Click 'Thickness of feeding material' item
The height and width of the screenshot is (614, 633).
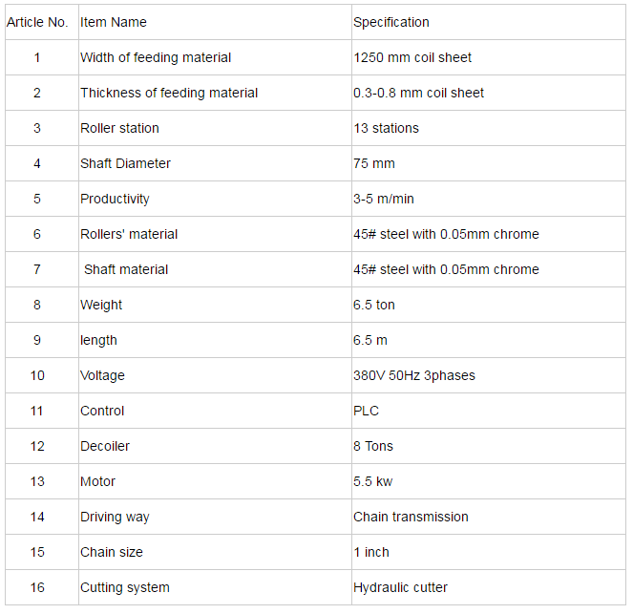pyautogui.click(x=169, y=93)
